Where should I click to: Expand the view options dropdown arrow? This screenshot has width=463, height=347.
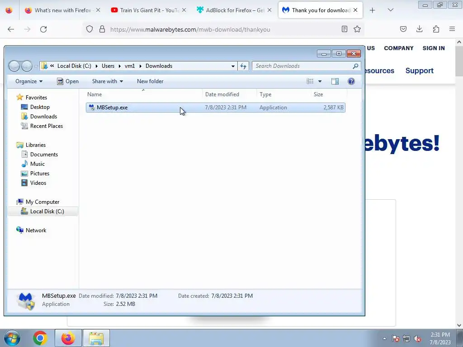(x=320, y=81)
